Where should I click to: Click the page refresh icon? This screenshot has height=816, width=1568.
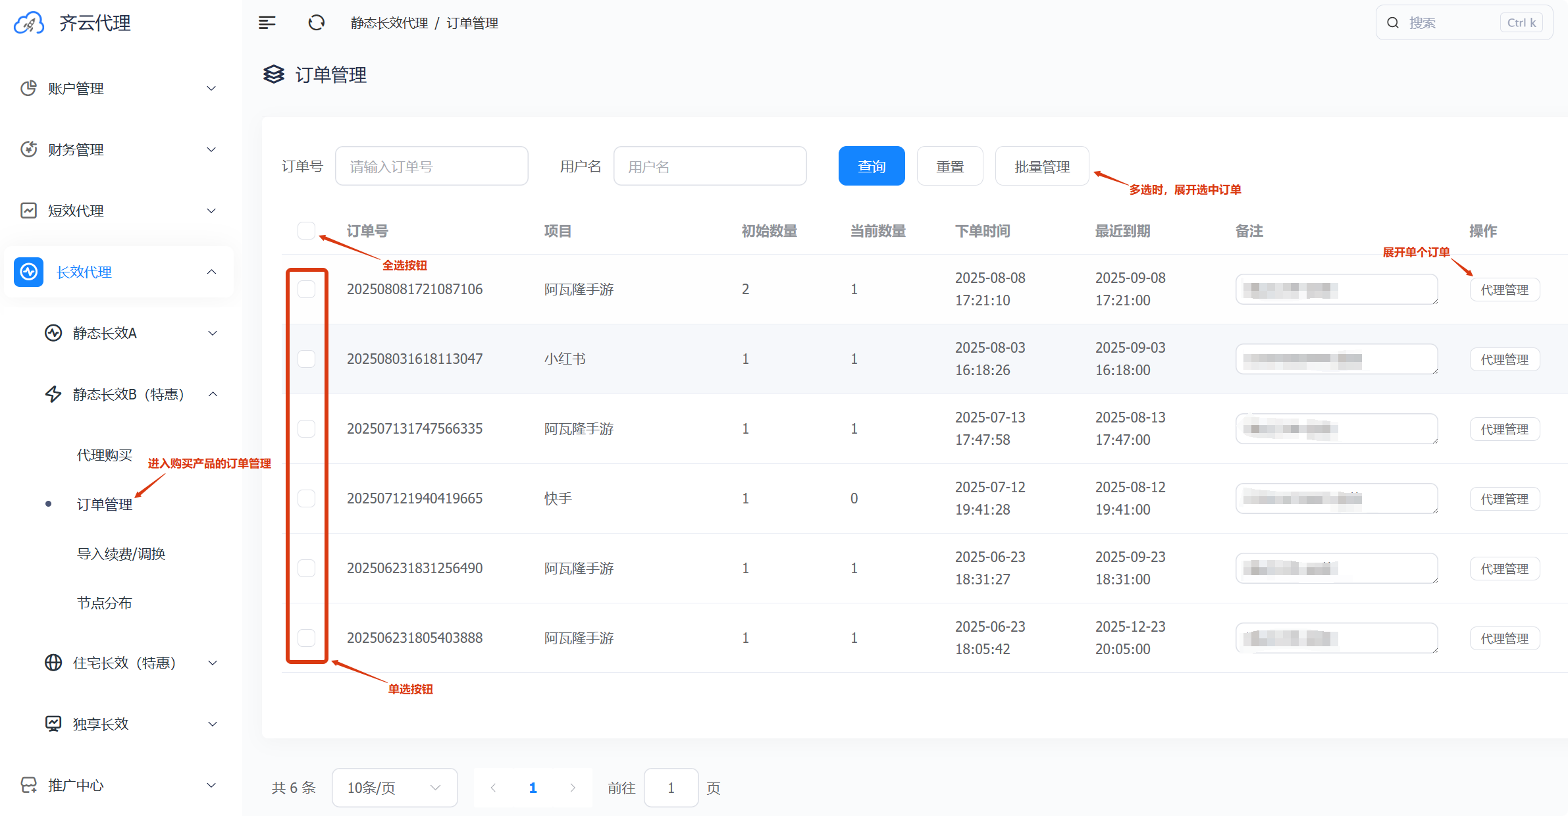point(317,23)
